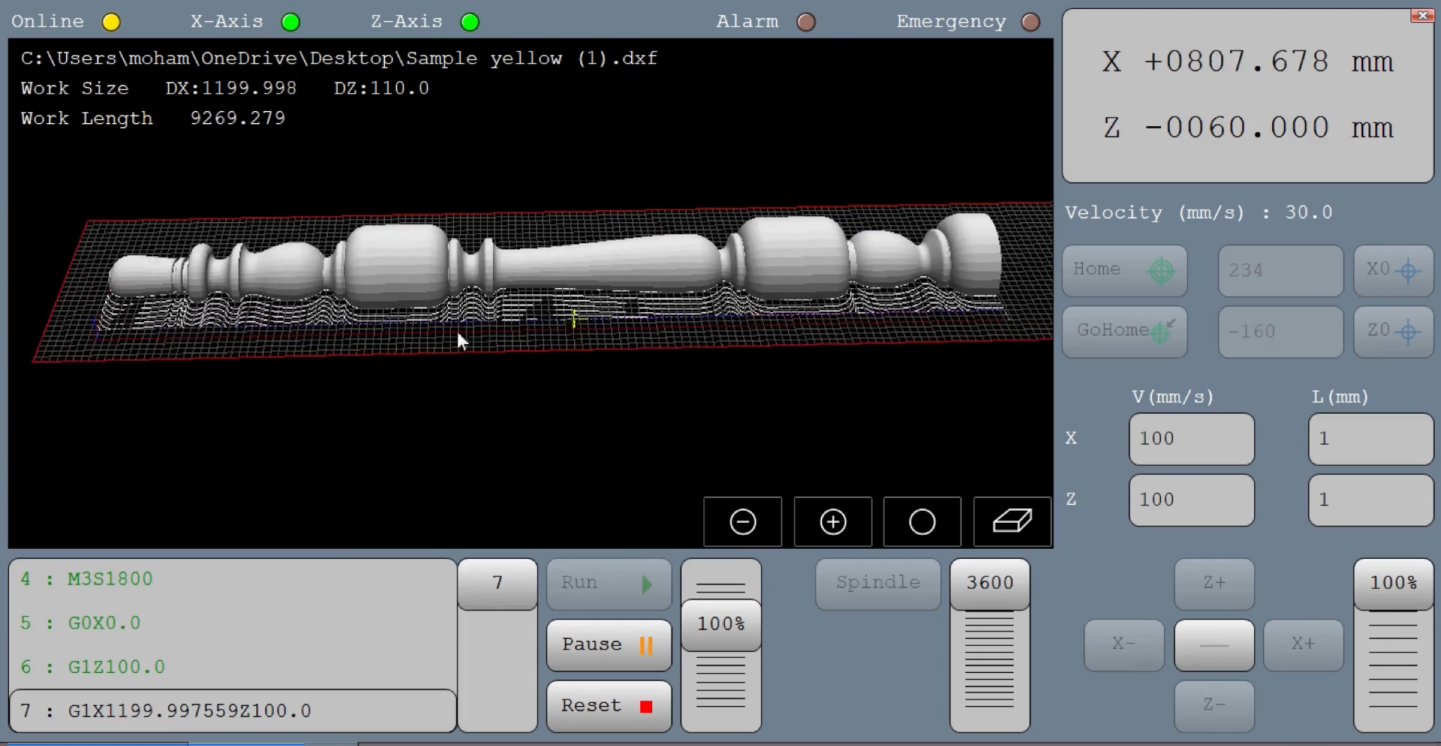This screenshot has width=1441, height=746.
Task: Pause the running program
Action: (x=609, y=645)
